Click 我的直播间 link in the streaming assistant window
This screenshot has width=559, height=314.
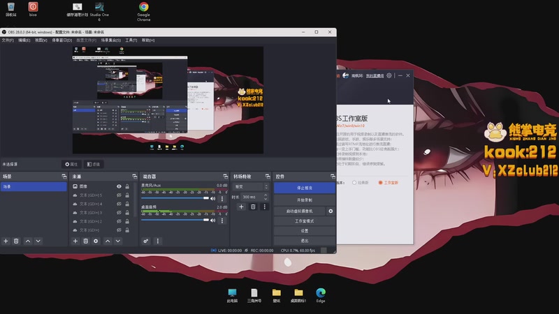(x=375, y=76)
